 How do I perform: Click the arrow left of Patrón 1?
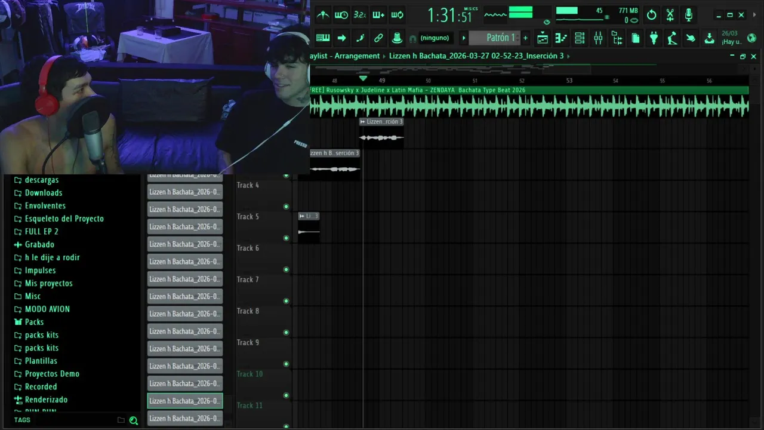tap(463, 38)
